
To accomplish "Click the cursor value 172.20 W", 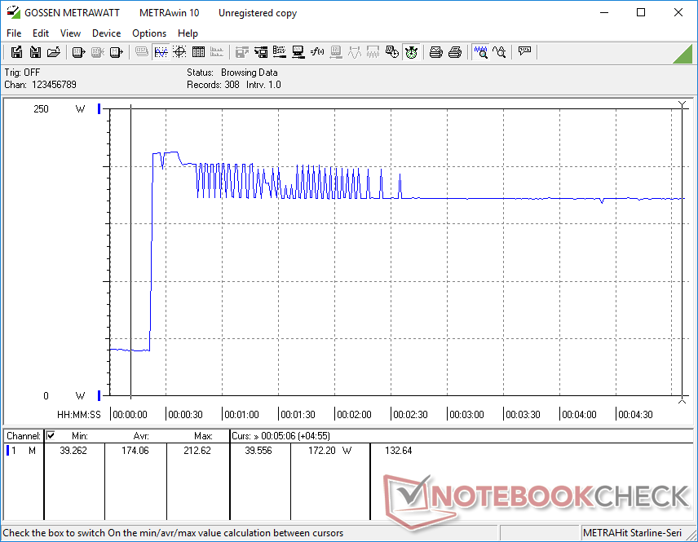I will [330, 451].
